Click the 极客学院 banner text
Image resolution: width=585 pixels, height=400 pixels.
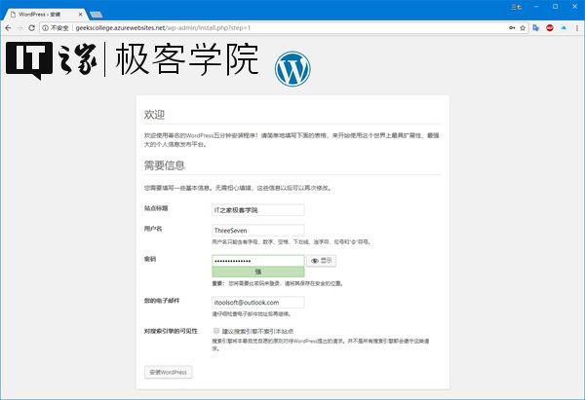(x=186, y=59)
